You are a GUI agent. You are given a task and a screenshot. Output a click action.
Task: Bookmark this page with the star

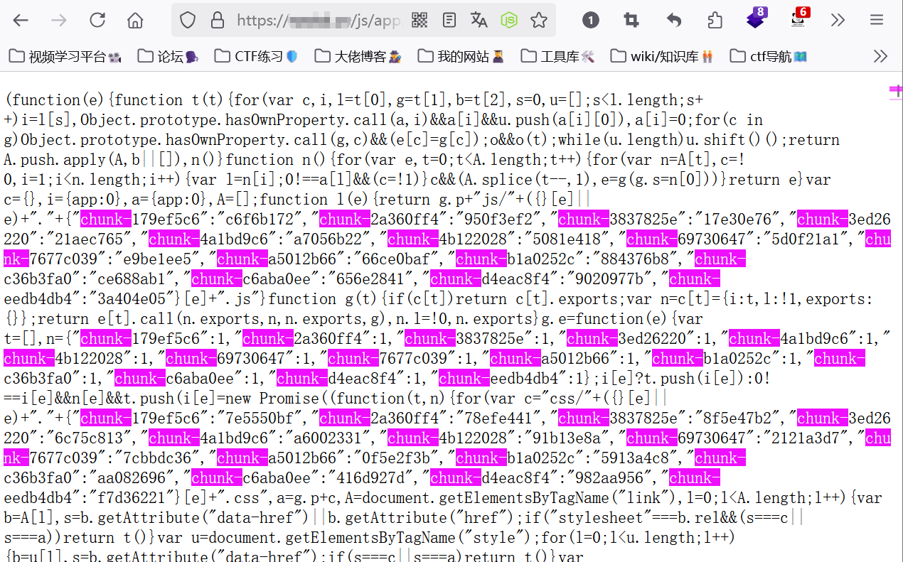tap(539, 20)
